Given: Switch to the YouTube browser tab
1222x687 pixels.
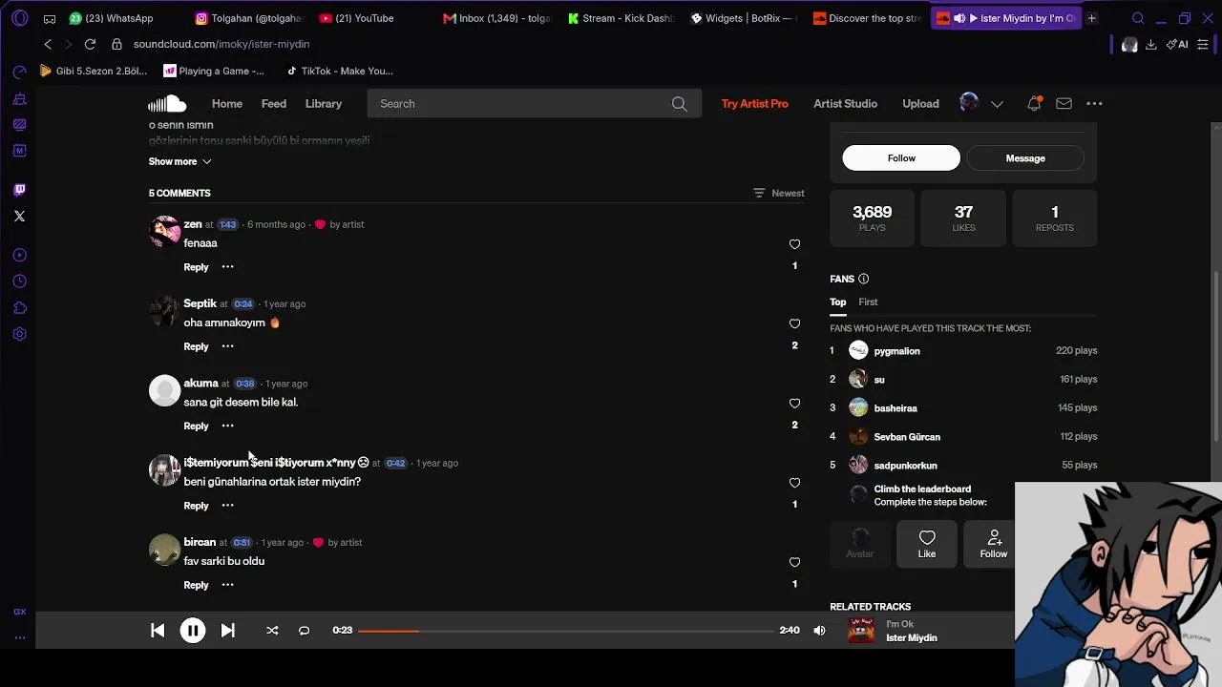Looking at the screenshot, I should click(357, 18).
